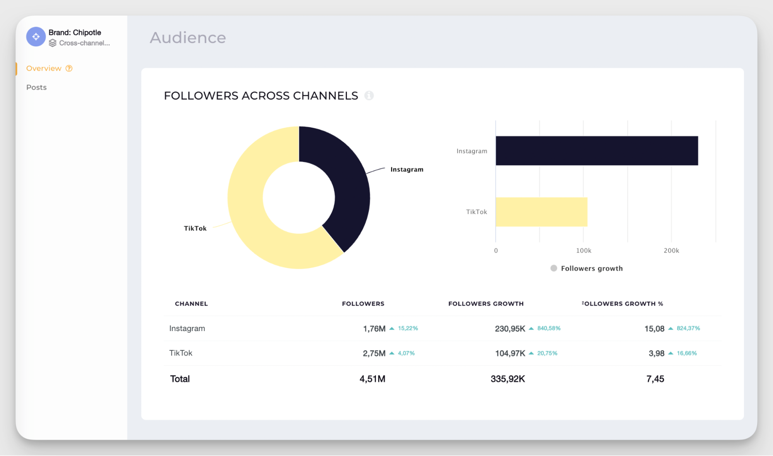
Task: Click the Followers Across Channels info icon
Action: [369, 96]
